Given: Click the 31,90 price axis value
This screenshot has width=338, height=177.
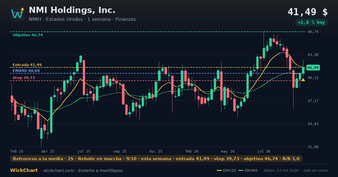Looking at the screenshot, I should pos(313,147).
